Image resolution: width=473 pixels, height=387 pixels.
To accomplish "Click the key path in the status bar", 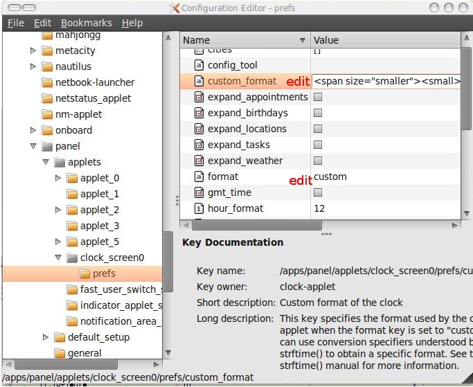I will click(x=128, y=377).
